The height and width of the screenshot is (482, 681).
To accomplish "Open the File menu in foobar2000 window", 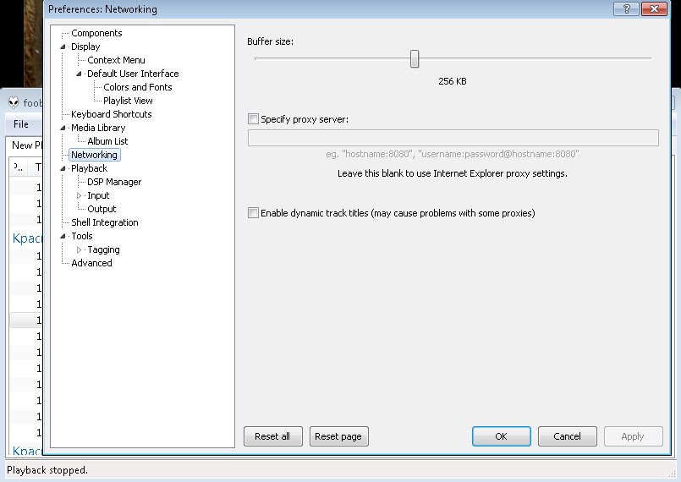I will 21,124.
